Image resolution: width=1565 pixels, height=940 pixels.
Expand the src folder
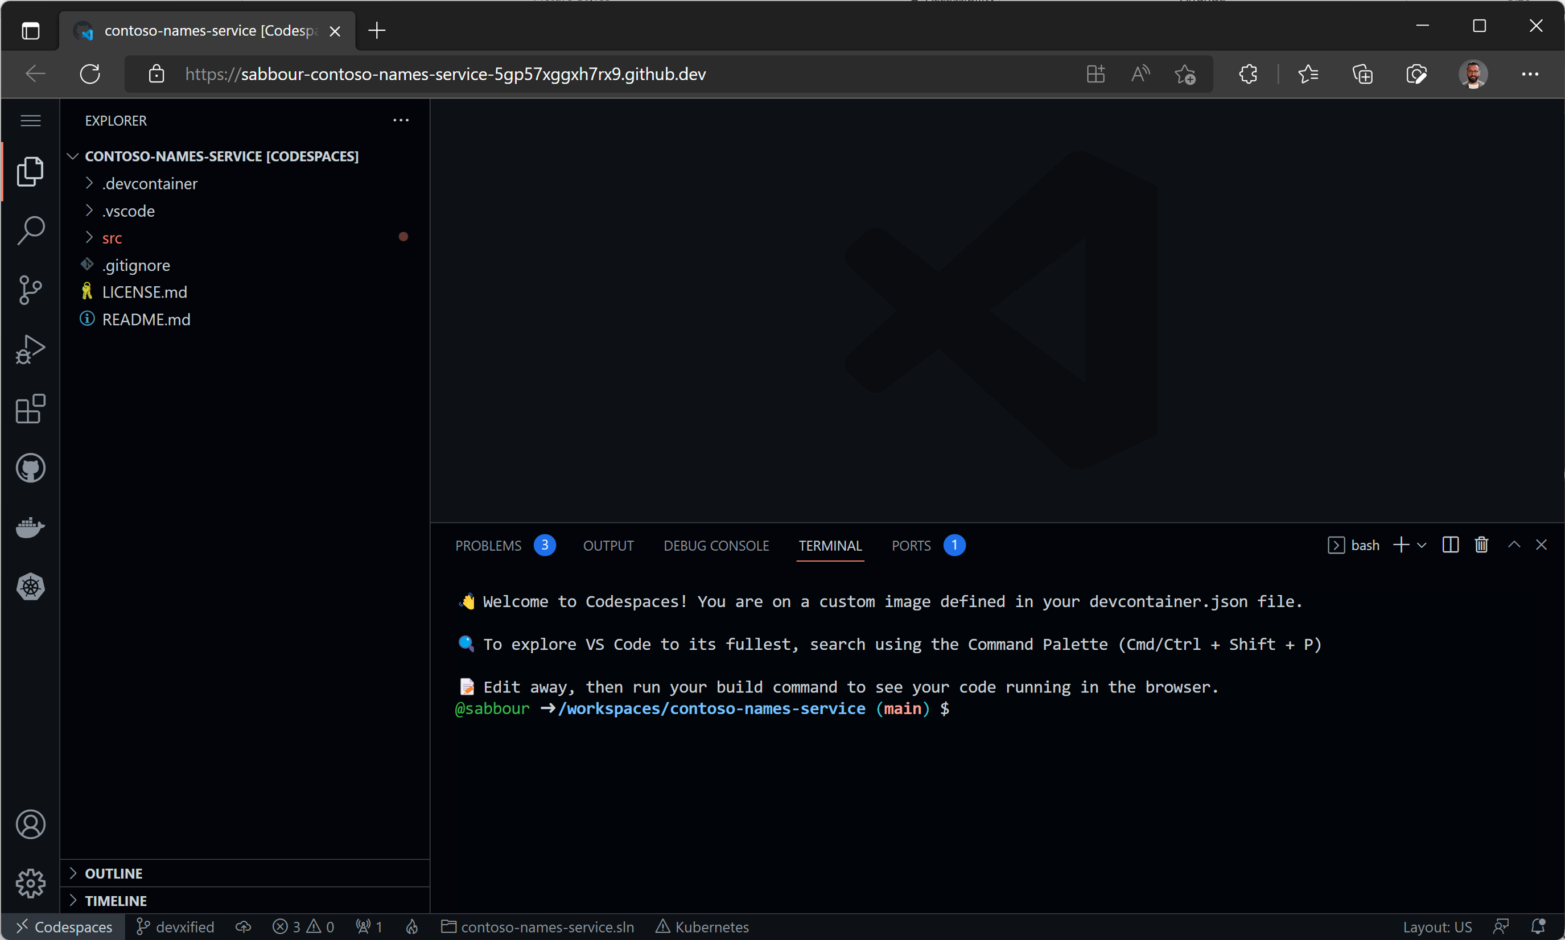tap(112, 238)
